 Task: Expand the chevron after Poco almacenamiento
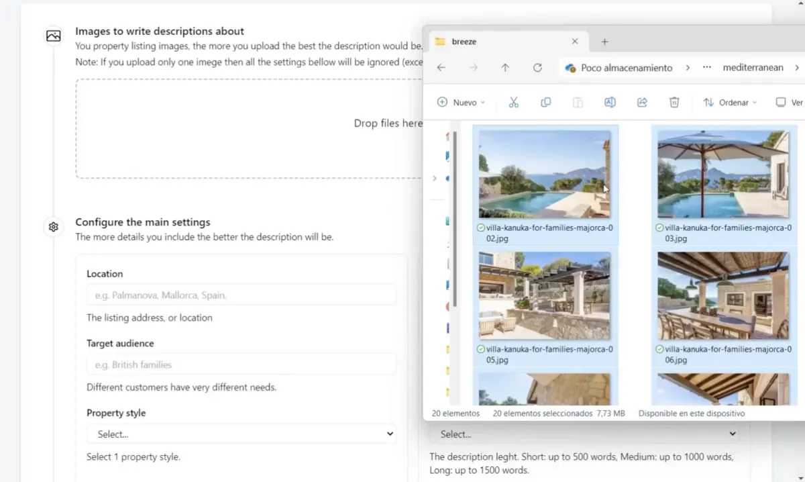tap(688, 68)
